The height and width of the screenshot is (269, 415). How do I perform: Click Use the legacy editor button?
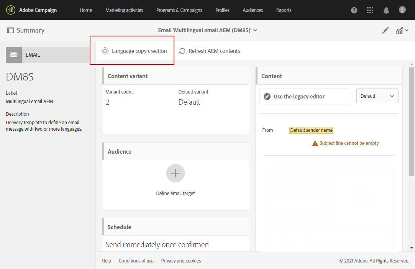[x=305, y=97]
